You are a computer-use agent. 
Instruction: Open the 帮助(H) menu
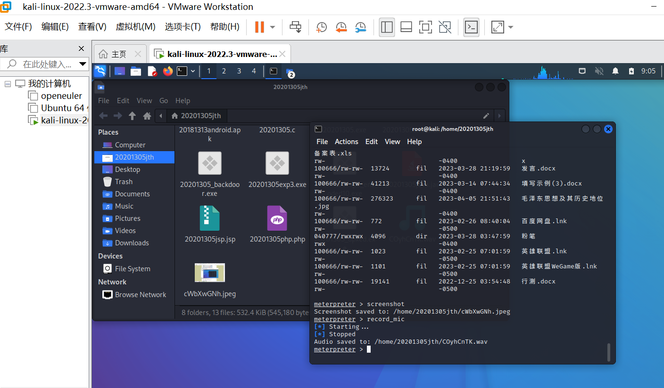[x=224, y=27]
